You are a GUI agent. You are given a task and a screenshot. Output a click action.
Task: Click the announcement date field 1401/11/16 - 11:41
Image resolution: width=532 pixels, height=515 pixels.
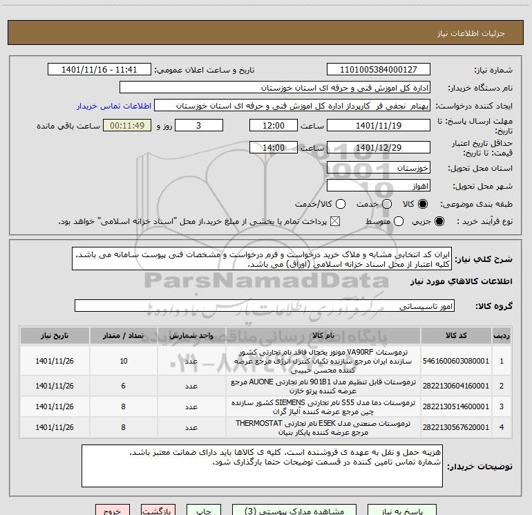pyautogui.click(x=99, y=70)
